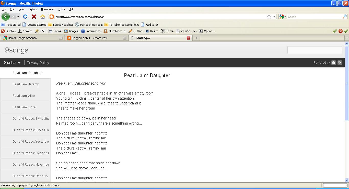Screen dimensions: 349x189
Task: Click the RSS feed icon
Action: click(340, 63)
